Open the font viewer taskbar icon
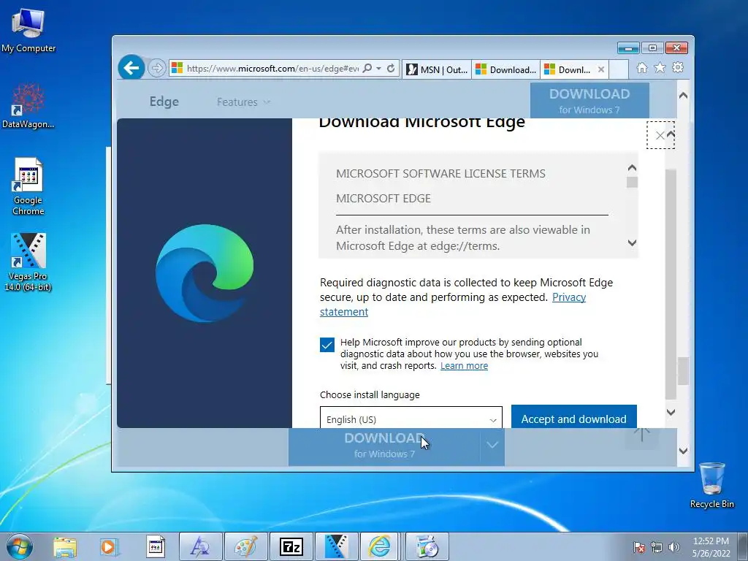748x561 pixels. click(201, 546)
